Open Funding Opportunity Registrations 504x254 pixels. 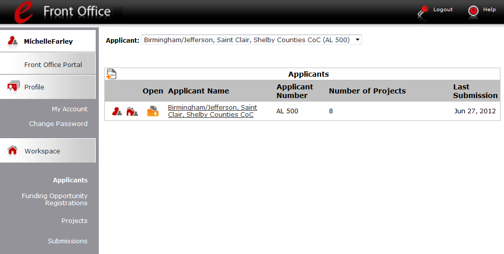[x=54, y=200]
